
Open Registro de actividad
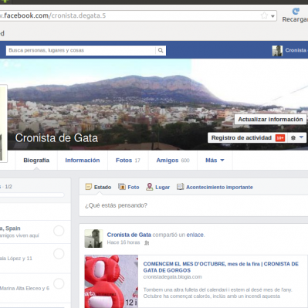pyautogui.click(x=242, y=138)
